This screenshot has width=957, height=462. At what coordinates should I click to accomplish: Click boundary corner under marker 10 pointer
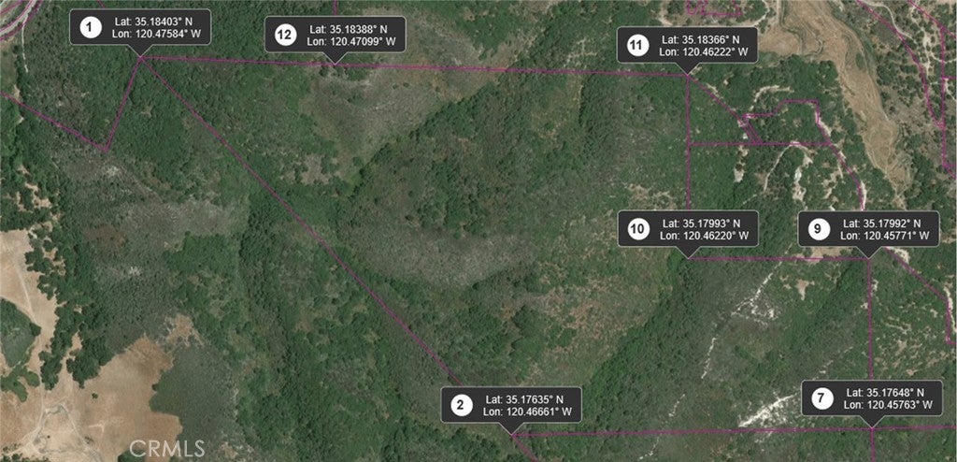click(689, 259)
